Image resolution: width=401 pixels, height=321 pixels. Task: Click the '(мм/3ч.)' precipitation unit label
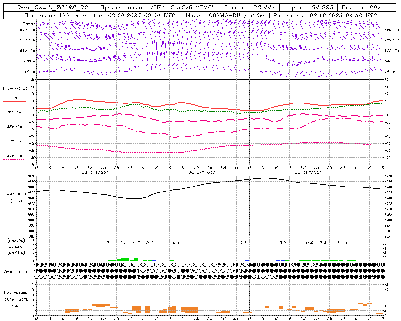16,240
